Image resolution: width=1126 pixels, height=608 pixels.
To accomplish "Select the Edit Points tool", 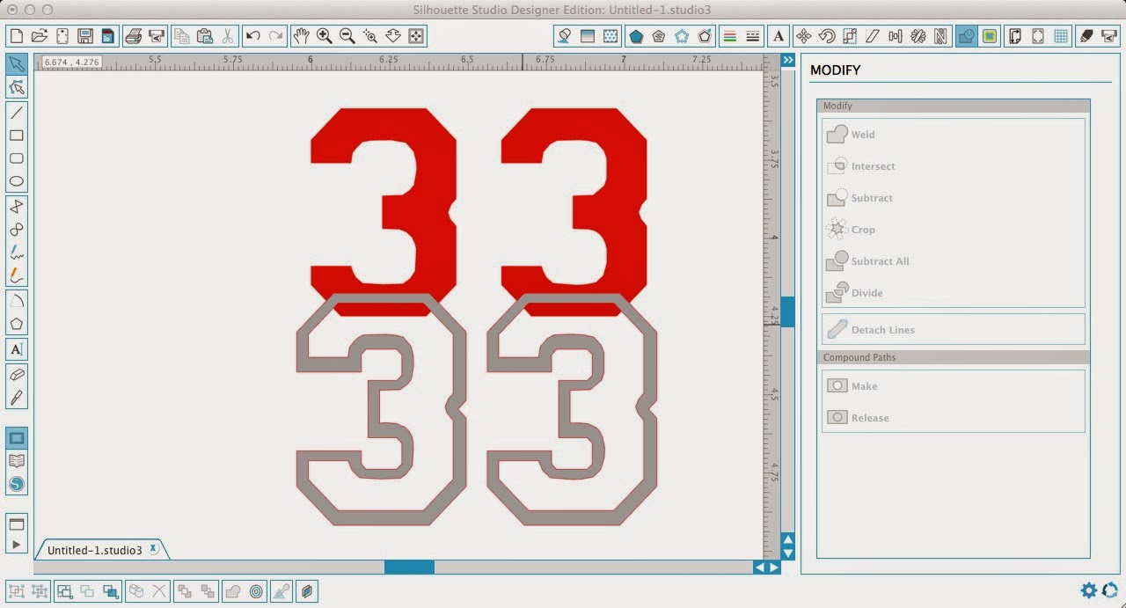I will click(x=17, y=87).
